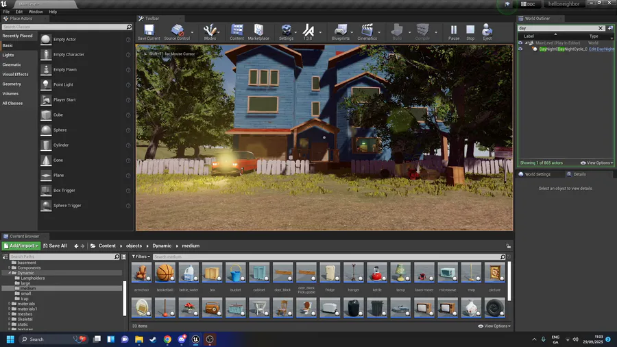This screenshot has width=617, height=347.
Task: Open Cinematics dropdown arrow
Action: pyautogui.click(x=379, y=32)
